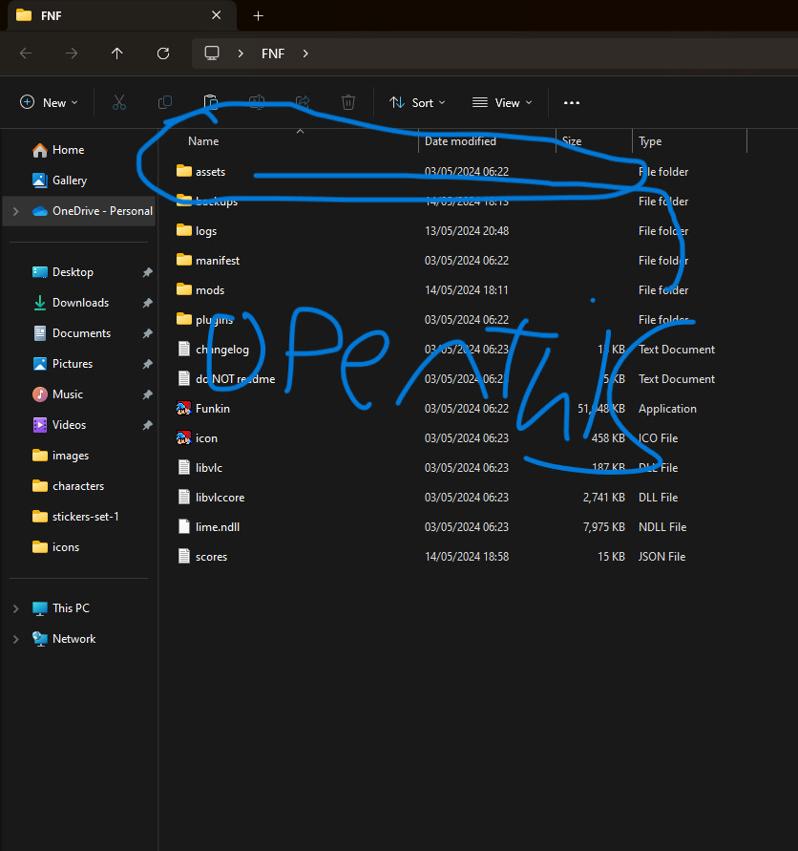Viewport: 798px width, 851px height.
Task: Click the 7,975 KB size cell
Action: tap(604, 527)
